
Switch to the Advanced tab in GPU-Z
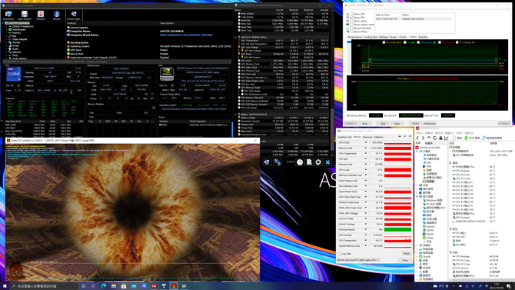(367, 137)
